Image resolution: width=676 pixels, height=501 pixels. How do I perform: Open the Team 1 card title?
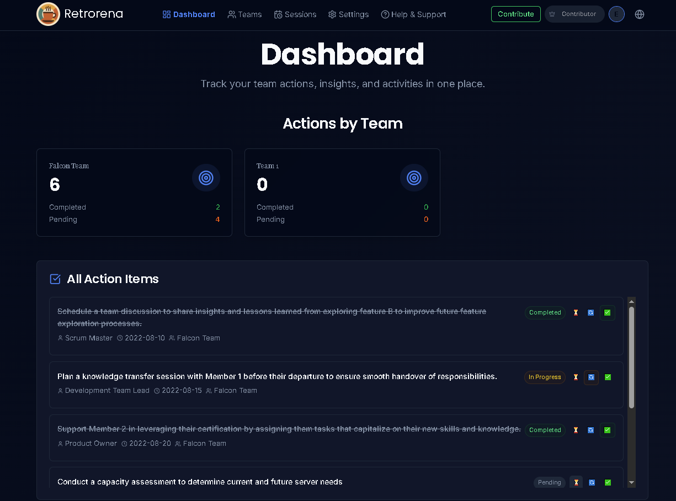click(x=268, y=166)
